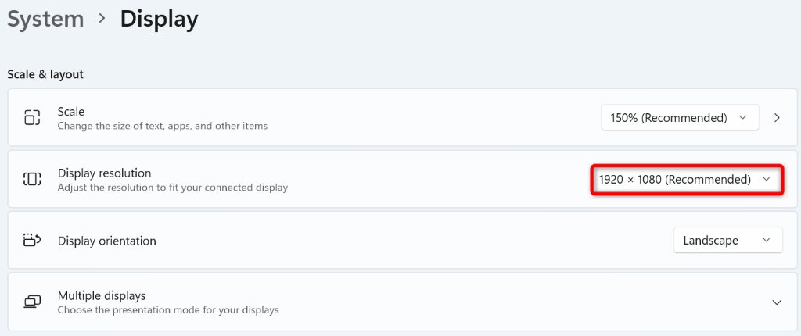Click the Display orientation icon
The image size is (801, 336).
[32, 240]
